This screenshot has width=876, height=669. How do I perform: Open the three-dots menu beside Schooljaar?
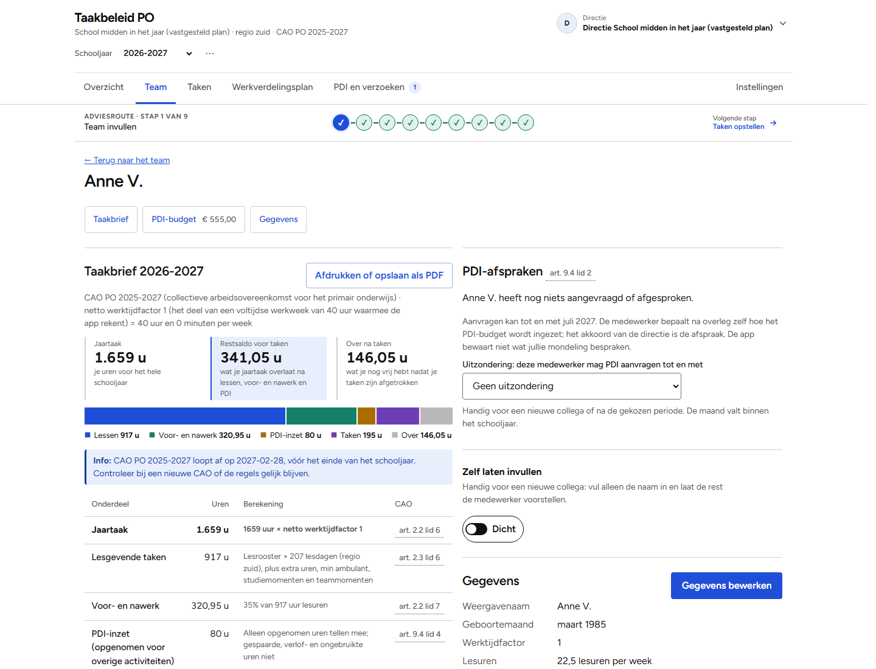[210, 54]
